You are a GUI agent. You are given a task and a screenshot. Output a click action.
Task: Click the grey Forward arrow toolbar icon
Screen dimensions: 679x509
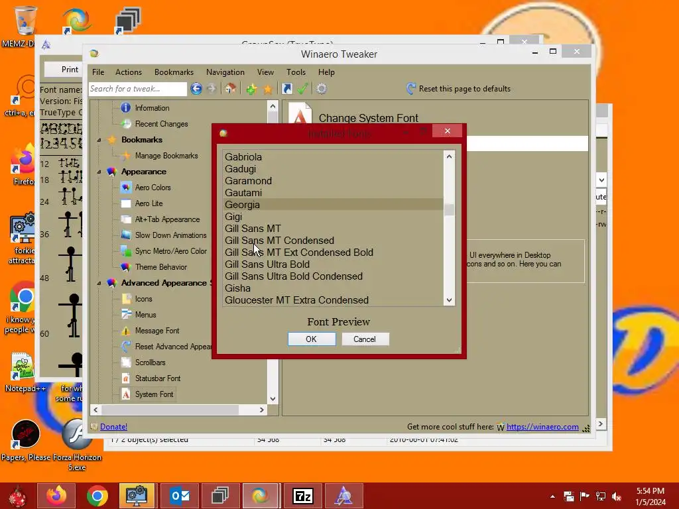coord(212,89)
